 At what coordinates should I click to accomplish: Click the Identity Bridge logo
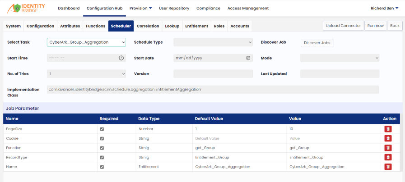point(26,8)
